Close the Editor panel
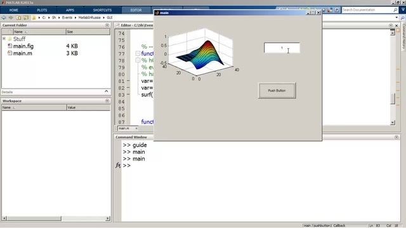 point(396,25)
